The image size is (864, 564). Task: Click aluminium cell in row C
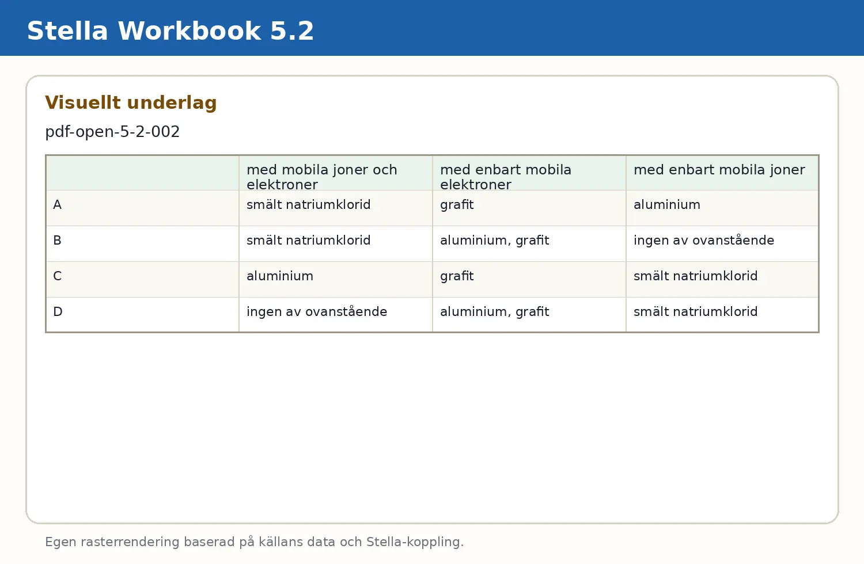pos(336,280)
